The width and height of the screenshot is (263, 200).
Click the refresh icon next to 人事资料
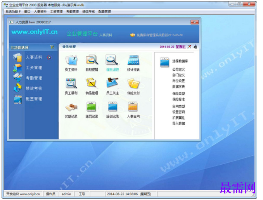coord(50,57)
